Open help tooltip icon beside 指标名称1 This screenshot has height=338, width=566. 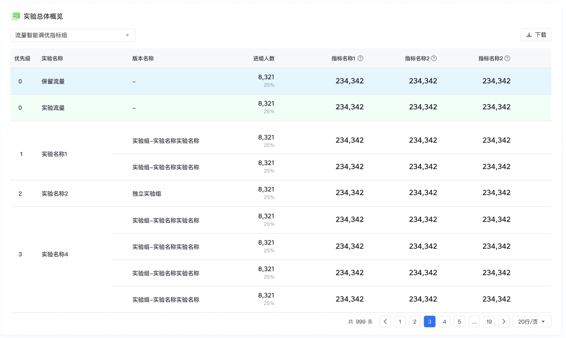[x=360, y=58]
